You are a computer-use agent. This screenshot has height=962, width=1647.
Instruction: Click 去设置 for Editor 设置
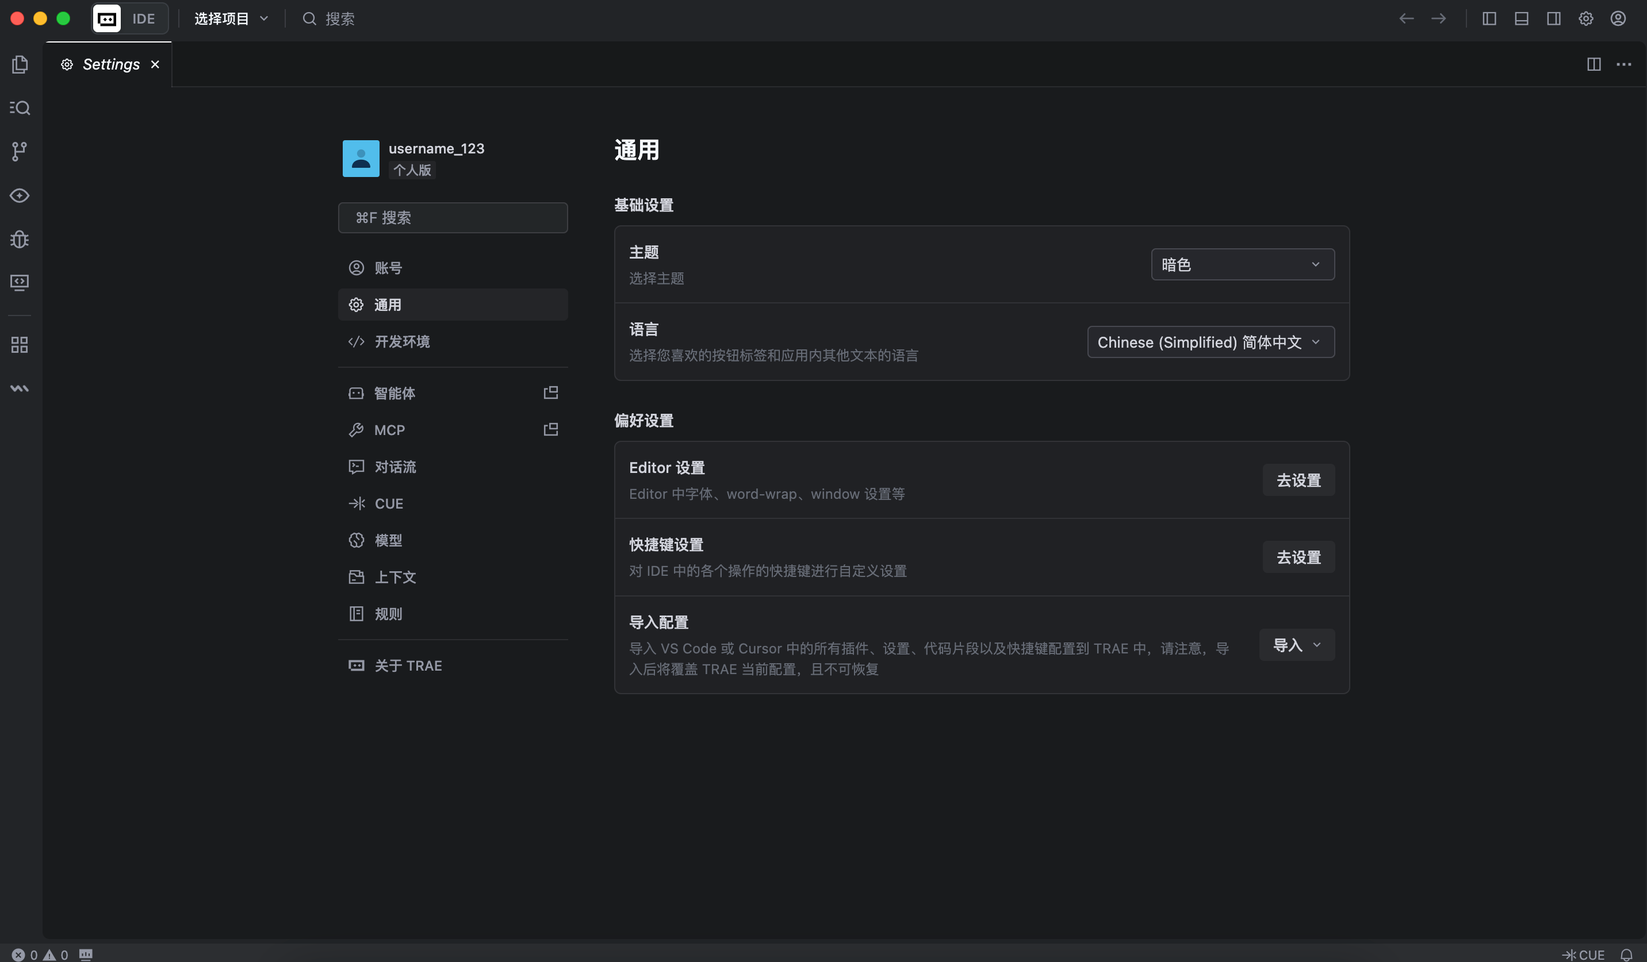click(1298, 479)
